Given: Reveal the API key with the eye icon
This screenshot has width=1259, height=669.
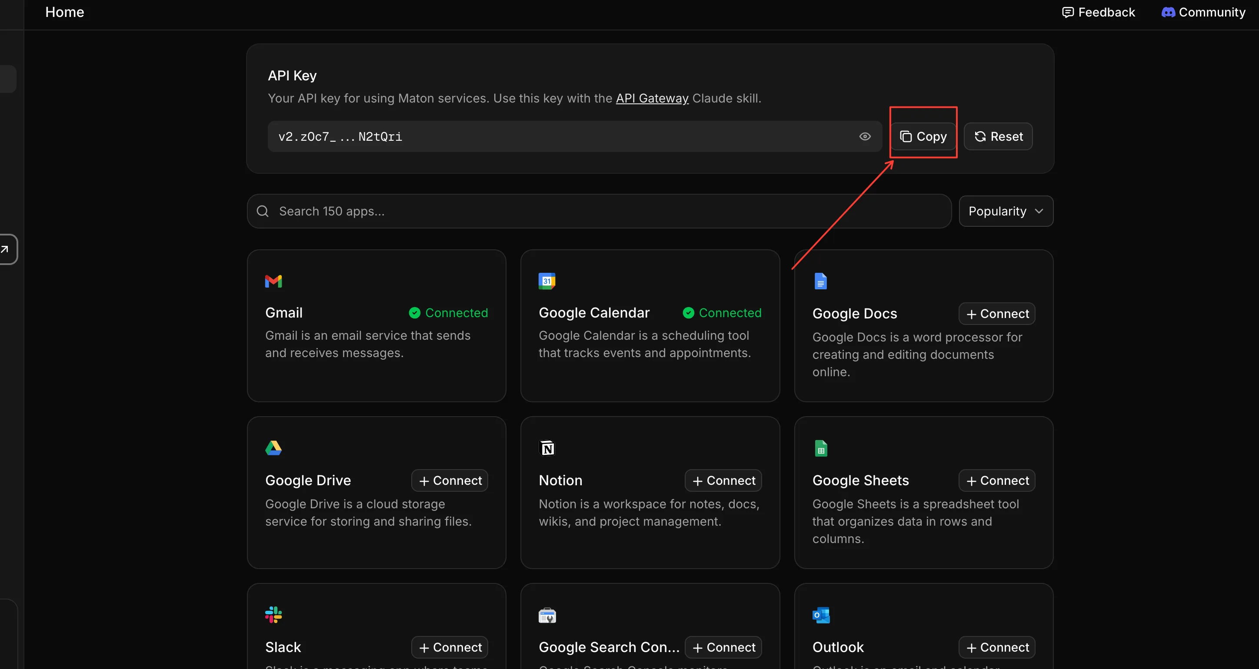Looking at the screenshot, I should pos(865,137).
